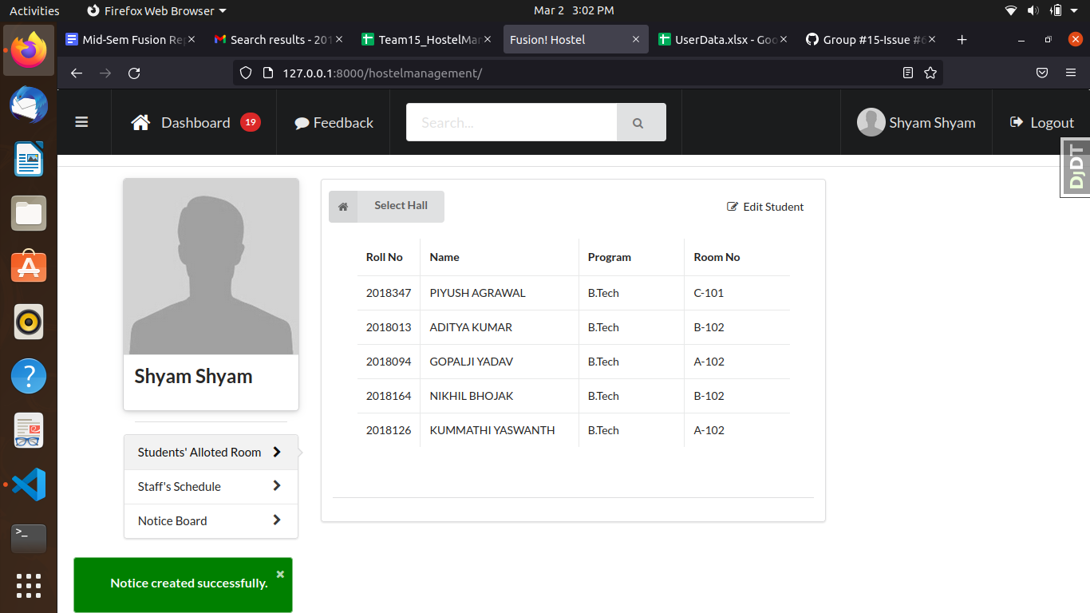The width and height of the screenshot is (1090, 613).
Task: Toggle reader view in the address bar
Action: point(908,73)
